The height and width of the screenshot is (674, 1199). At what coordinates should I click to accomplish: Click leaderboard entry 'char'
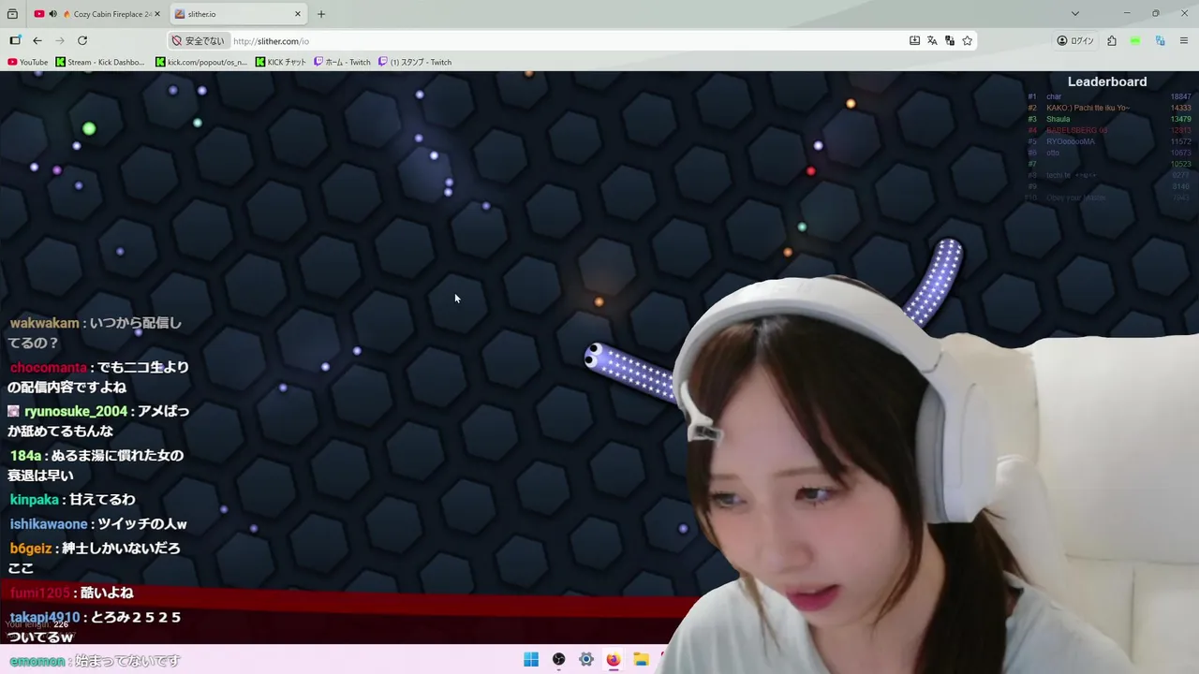pyautogui.click(x=1054, y=96)
